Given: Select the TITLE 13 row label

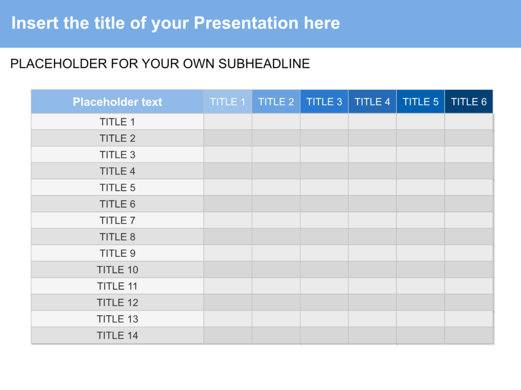Looking at the screenshot, I should (117, 319).
